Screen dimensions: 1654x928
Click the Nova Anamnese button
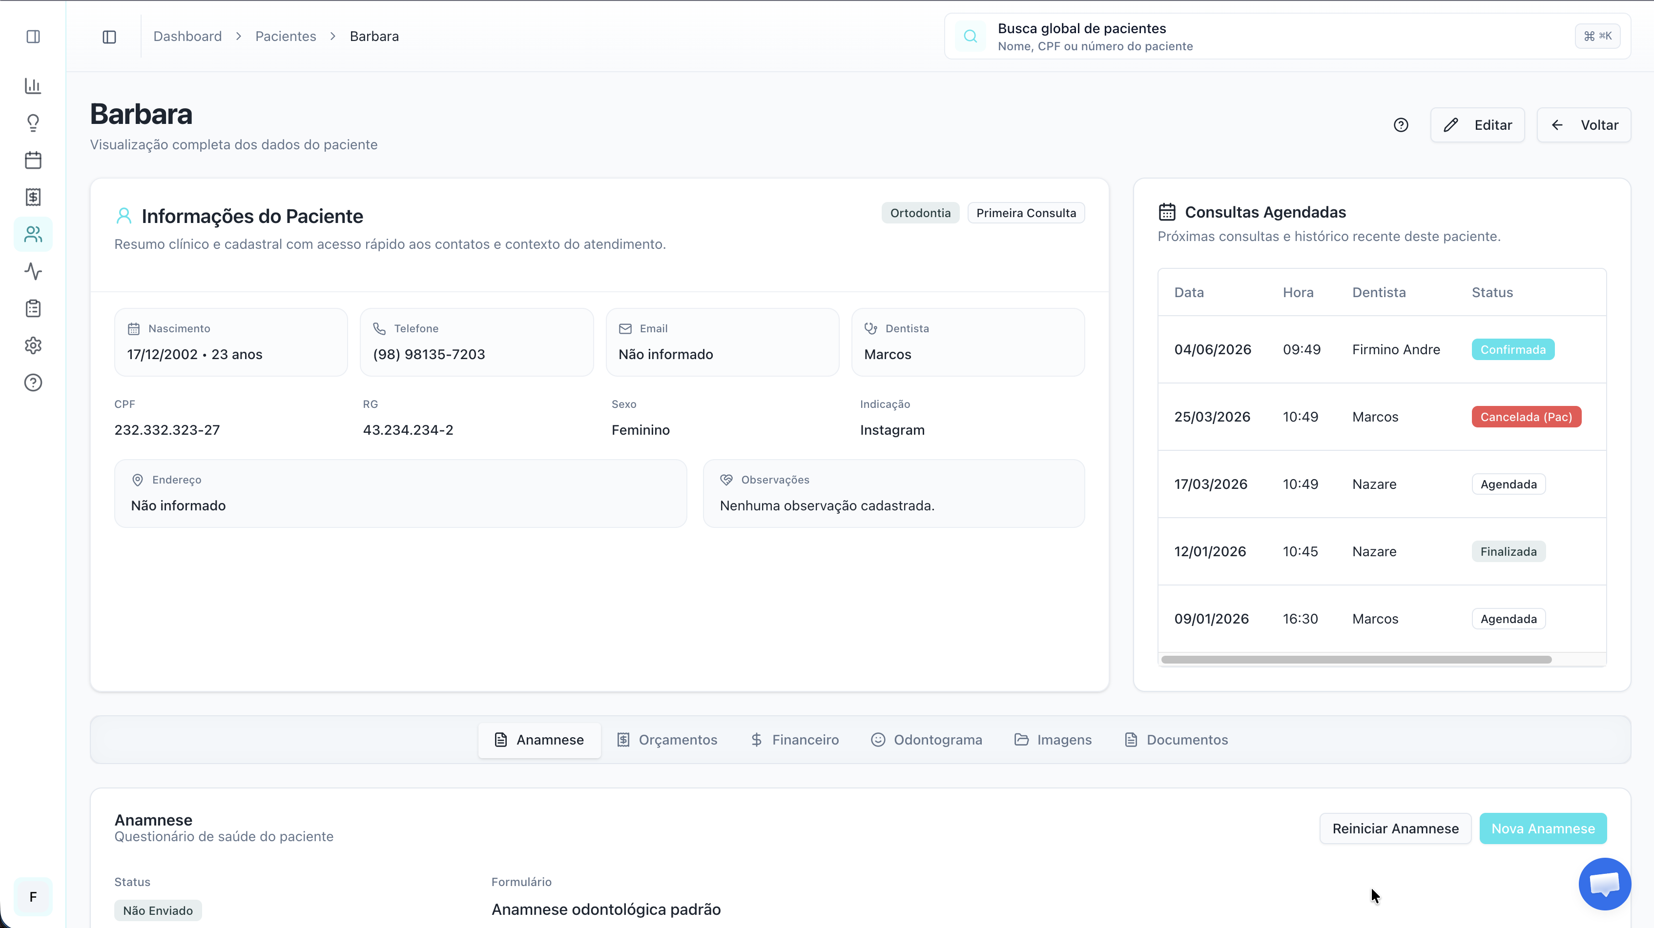(1543, 828)
